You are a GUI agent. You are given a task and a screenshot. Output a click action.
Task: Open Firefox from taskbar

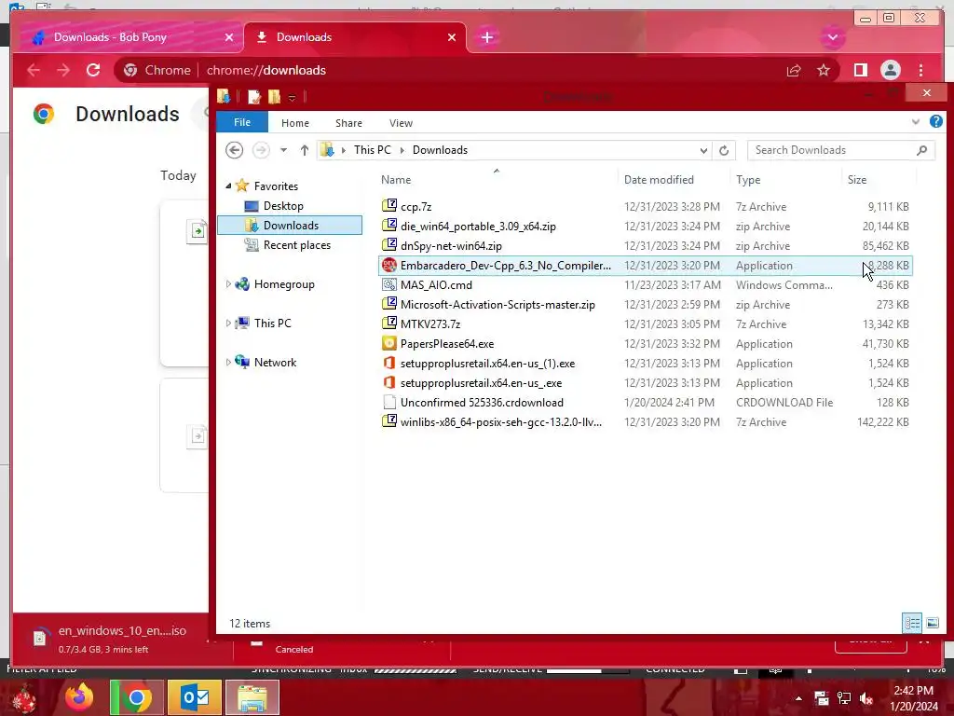80,697
